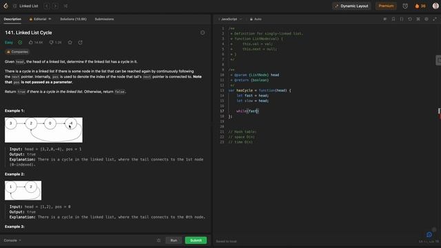Click the '// Hash table:' comment line
Viewport: 441px width, 248px height.
(x=242, y=132)
